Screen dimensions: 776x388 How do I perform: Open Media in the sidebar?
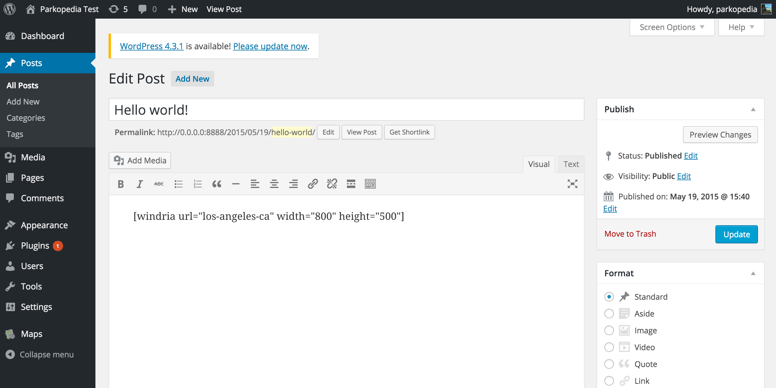coord(48,157)
